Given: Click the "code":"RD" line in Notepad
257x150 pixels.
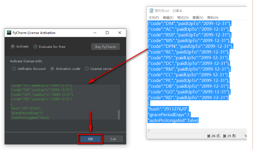Looking at the screenshot, I should [x=188, y=98].
